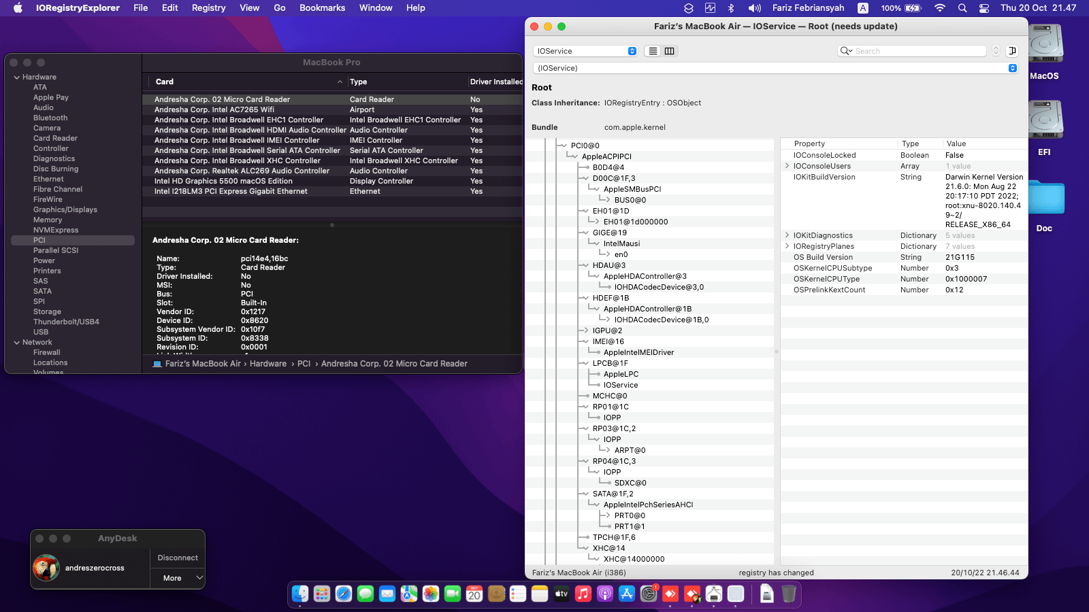This screenshot has width=1089, height=612.
Task: Open Spotlight search in the menu bar
Action: click(x=962, y=8)
